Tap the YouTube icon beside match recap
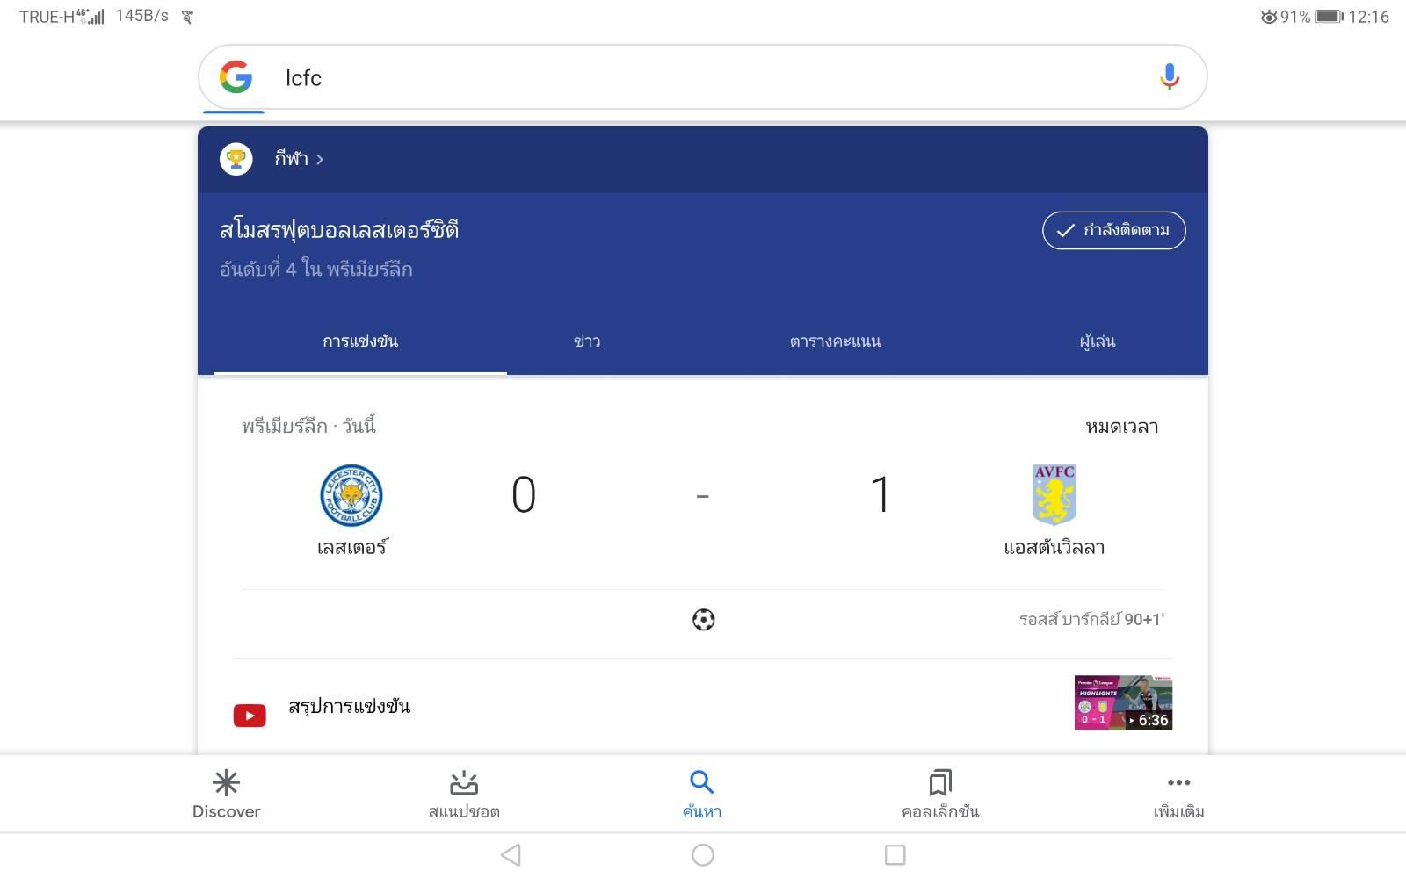 [x=250, y=716]
